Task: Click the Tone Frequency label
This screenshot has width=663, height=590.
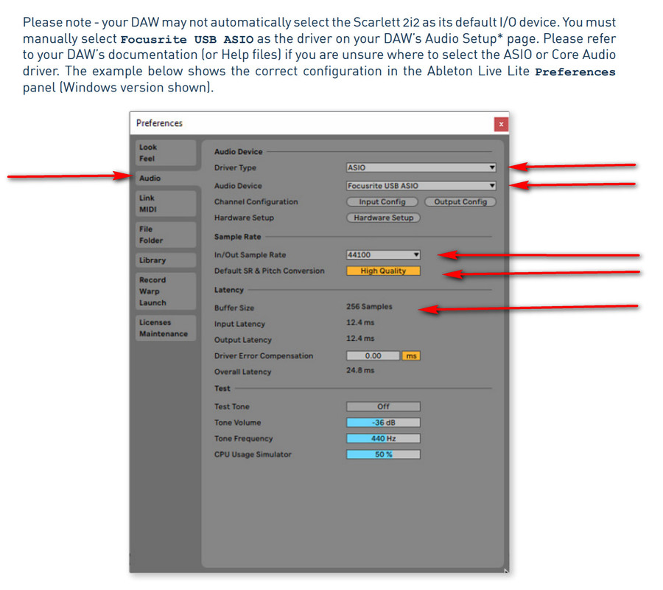Action: [x=243, y=439]
